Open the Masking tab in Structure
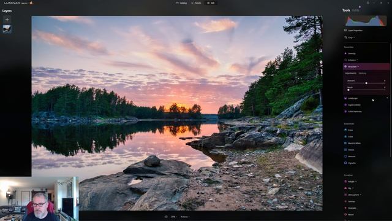The width and height of the screenshot is (392, 221). [x=362, y=73]
